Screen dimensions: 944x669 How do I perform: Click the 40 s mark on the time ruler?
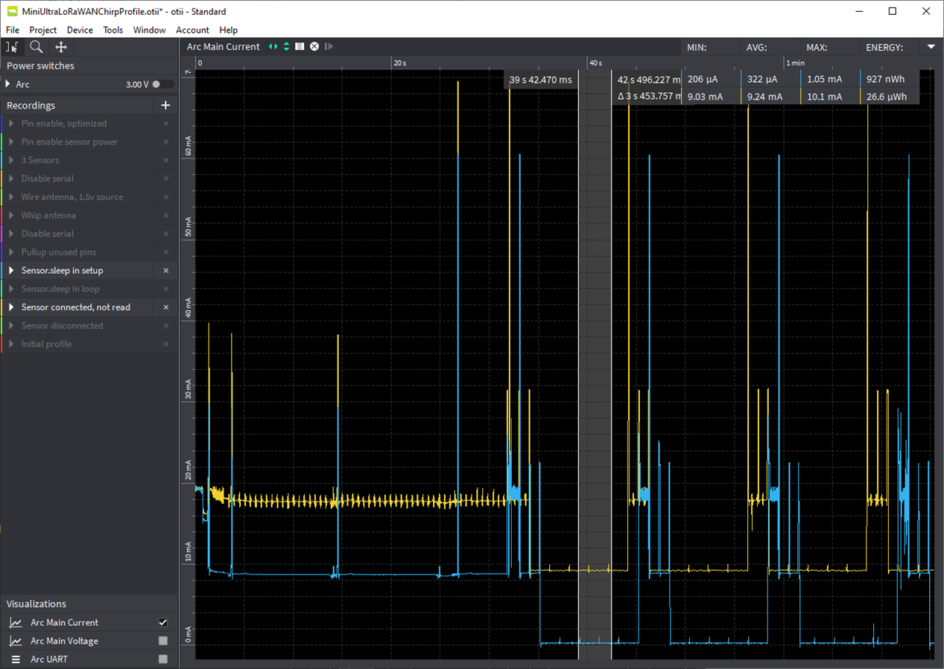tap(595, 63)
